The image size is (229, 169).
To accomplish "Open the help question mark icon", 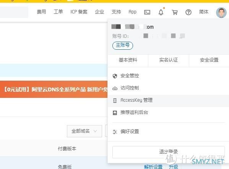I will pos(188,12).
